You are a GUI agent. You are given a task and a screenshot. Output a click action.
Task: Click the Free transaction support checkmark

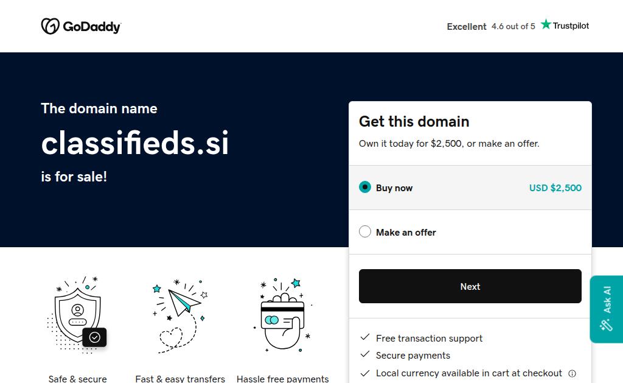point(365,337)
